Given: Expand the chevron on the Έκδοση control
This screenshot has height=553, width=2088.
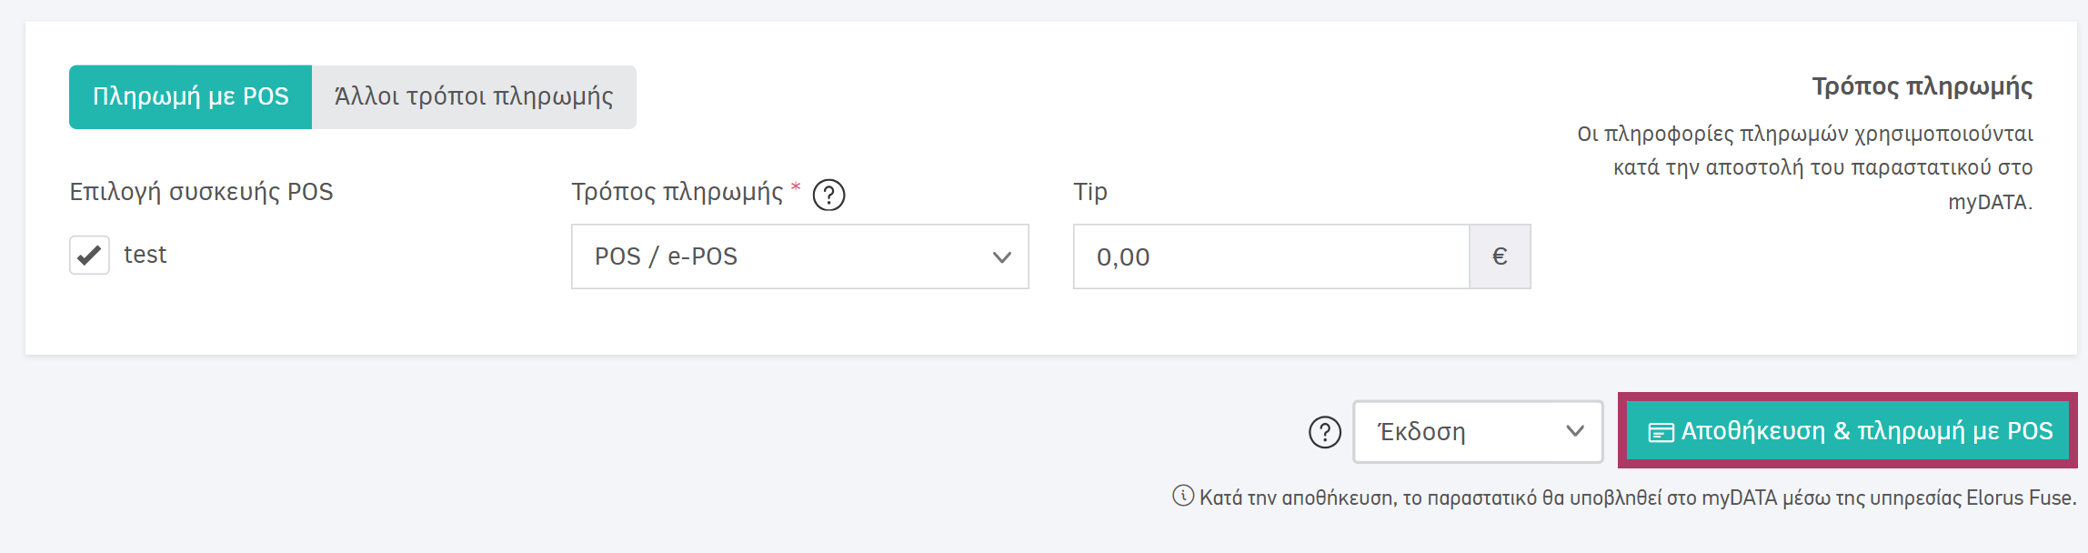Looking at the screenshot, I should coord(1577,432).
